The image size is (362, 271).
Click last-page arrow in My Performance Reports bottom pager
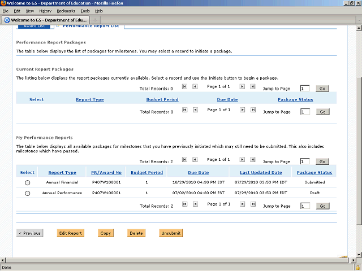[x=252, y=204]
